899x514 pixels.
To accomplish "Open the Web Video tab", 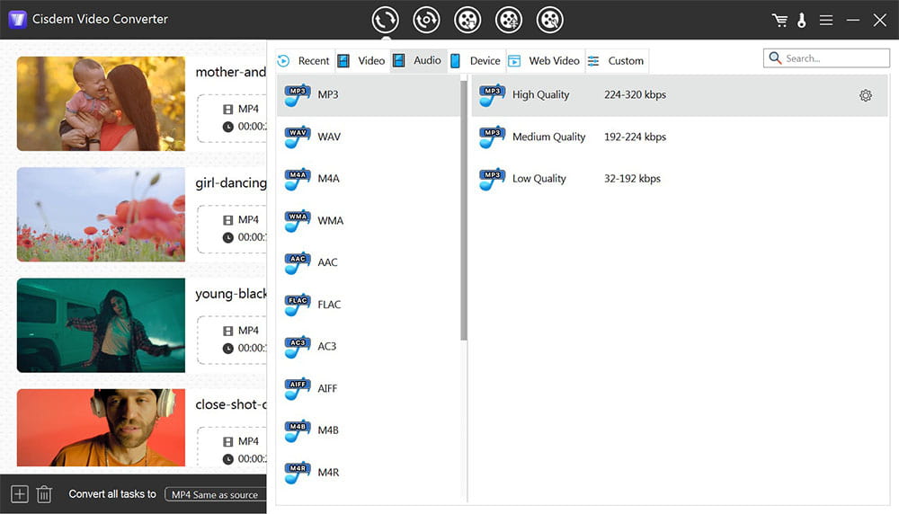I will tap(545, 61).
